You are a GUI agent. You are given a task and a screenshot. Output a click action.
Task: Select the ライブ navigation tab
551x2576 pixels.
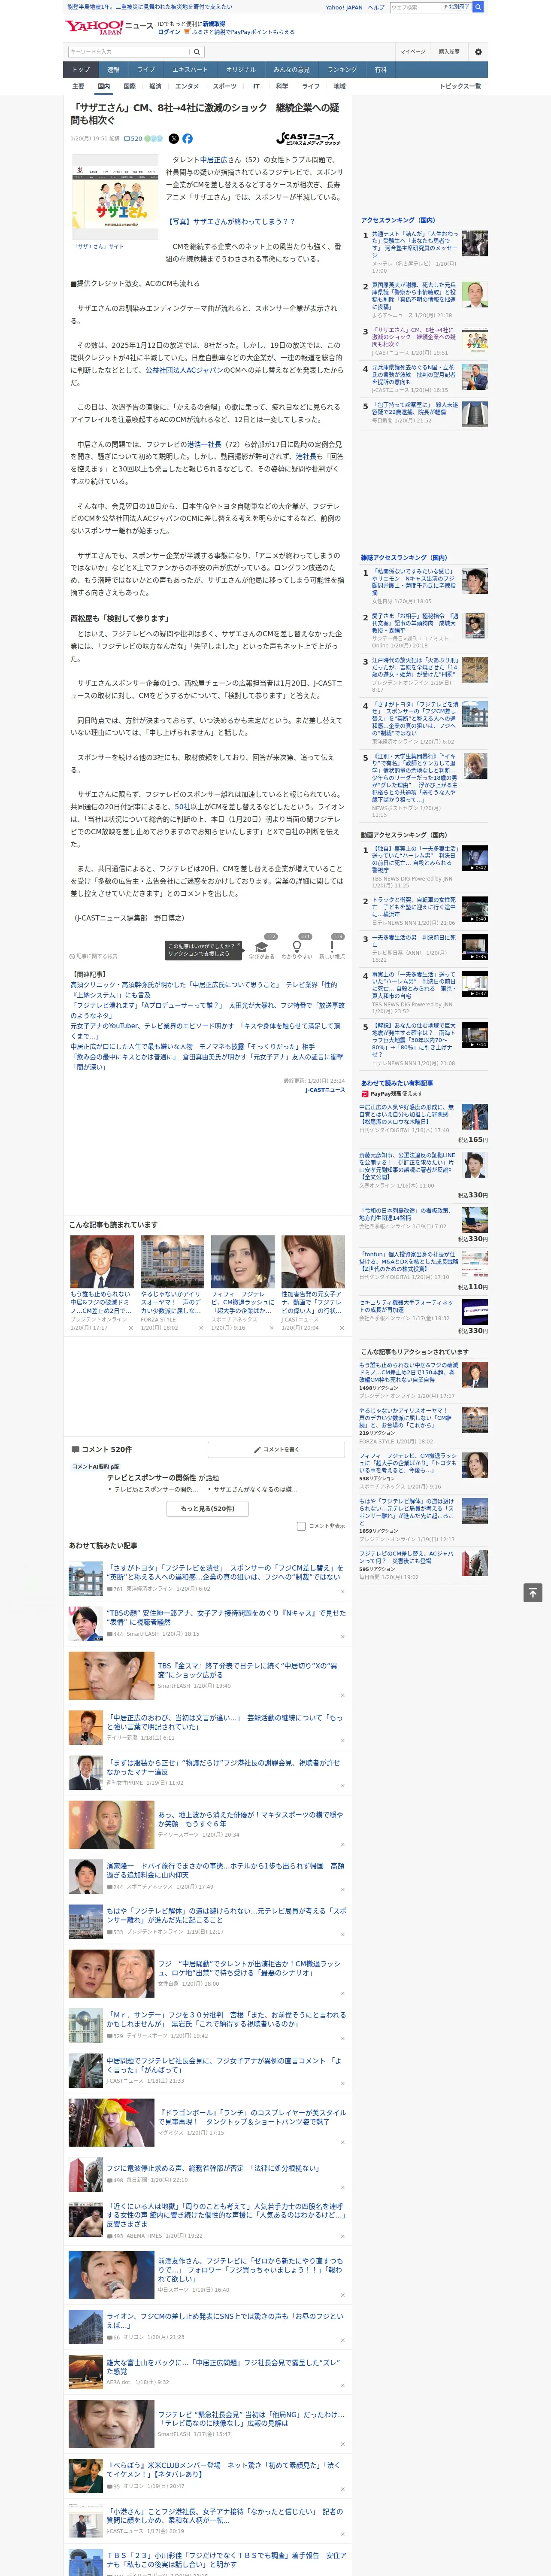(x=146, y=70)
